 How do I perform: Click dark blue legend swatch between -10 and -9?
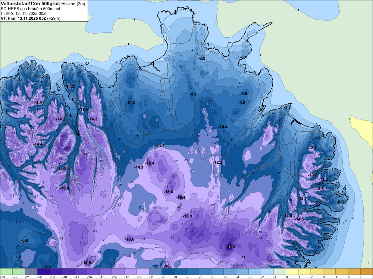pos(168,272)
